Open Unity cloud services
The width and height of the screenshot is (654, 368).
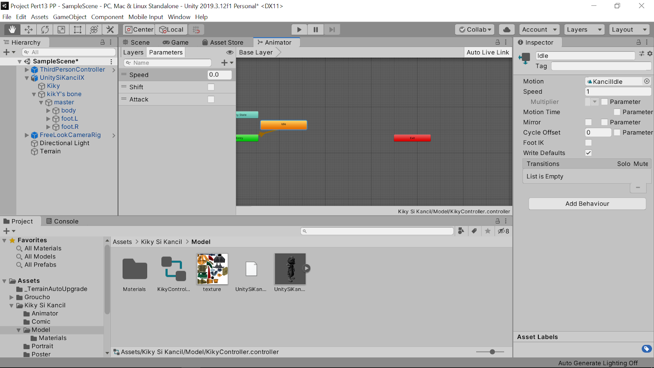pos(507,29)
